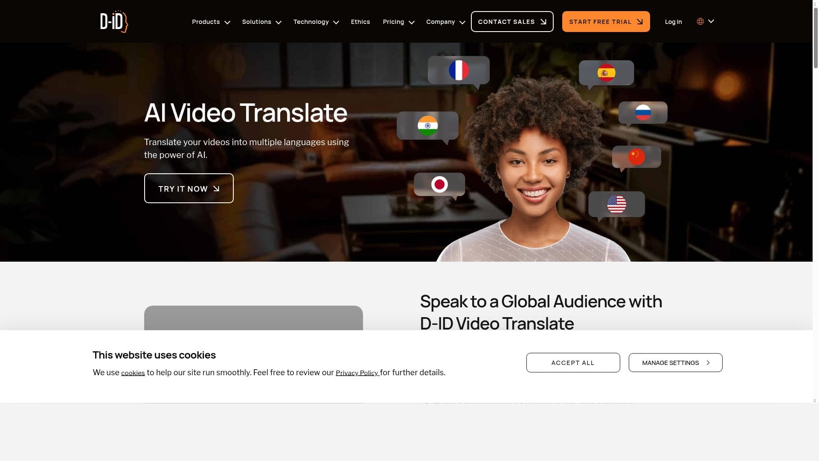
Task: Open the Pricing dropdown chevron
Action: click(411, 22)
